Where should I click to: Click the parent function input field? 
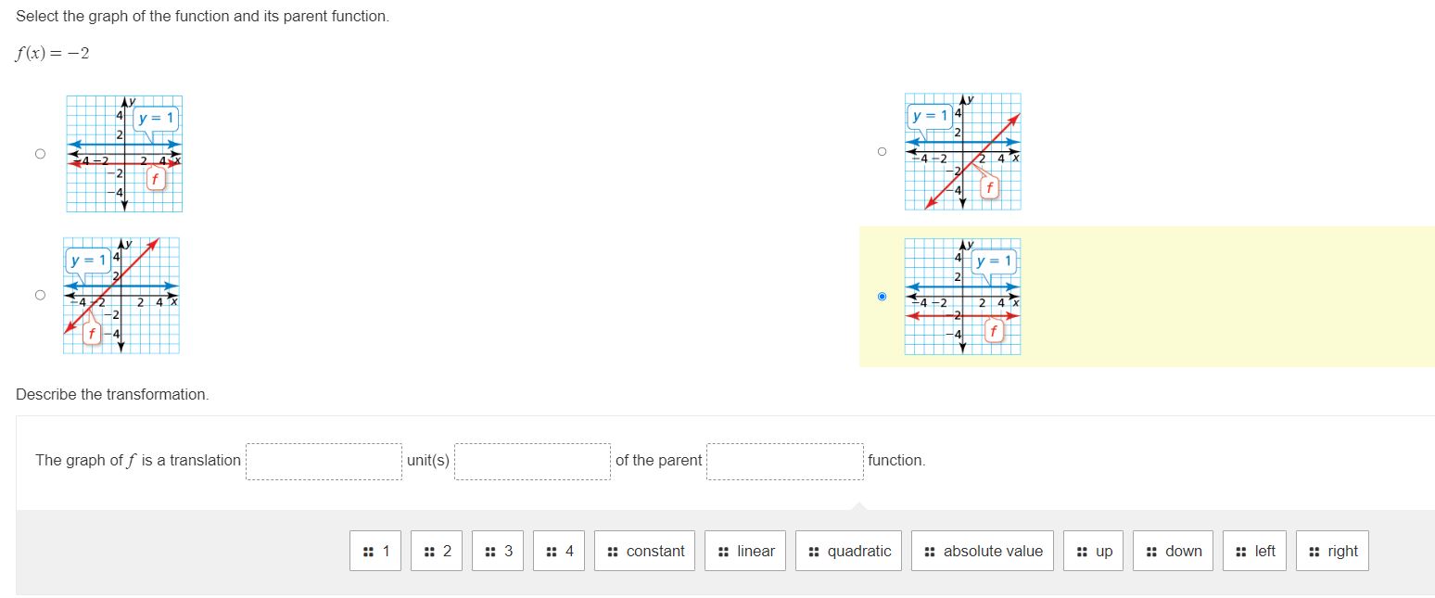[784, 461]
